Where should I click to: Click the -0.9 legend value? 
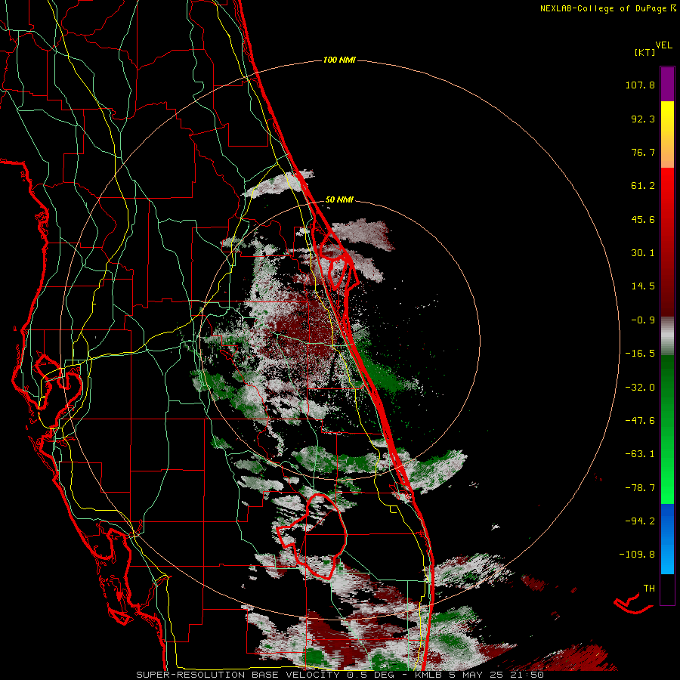643,320
